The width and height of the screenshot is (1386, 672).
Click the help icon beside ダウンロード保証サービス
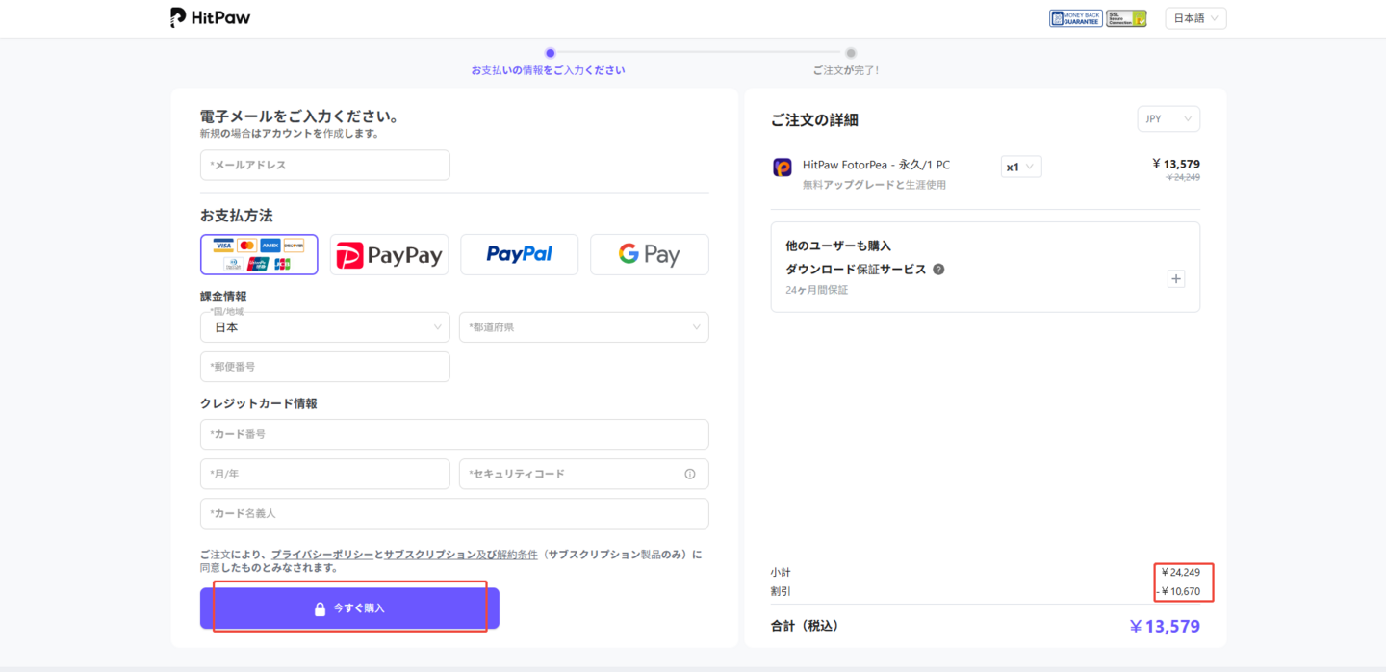coord(938,270)
